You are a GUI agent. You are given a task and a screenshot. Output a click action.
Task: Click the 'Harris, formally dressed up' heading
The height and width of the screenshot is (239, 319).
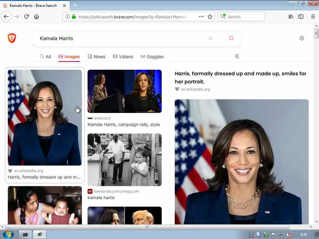click(x=240, y=77)
